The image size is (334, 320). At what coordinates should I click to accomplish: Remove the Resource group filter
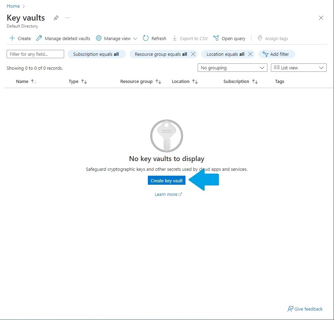pyautogui.click(x=193, y=54)
